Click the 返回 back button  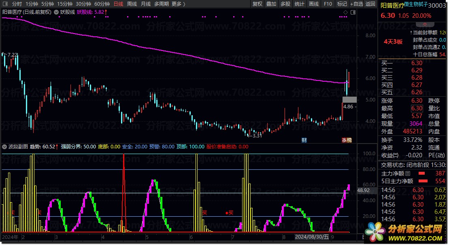[370, 4]
